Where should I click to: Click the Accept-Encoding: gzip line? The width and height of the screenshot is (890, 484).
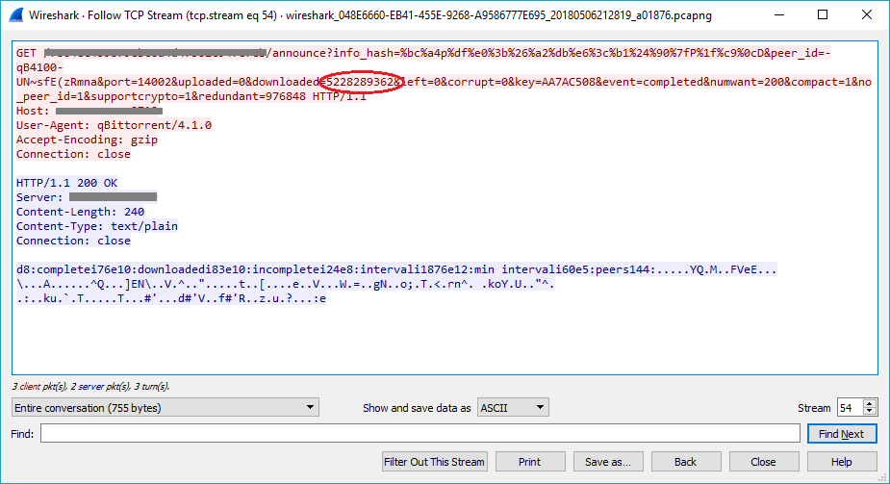point(87,140)
